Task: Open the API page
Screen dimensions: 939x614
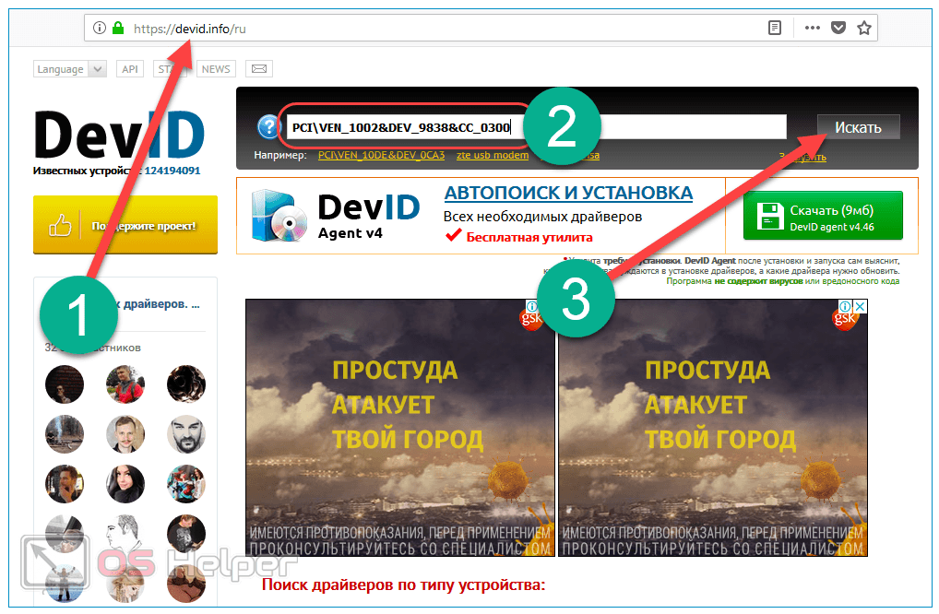Action: 130,69
